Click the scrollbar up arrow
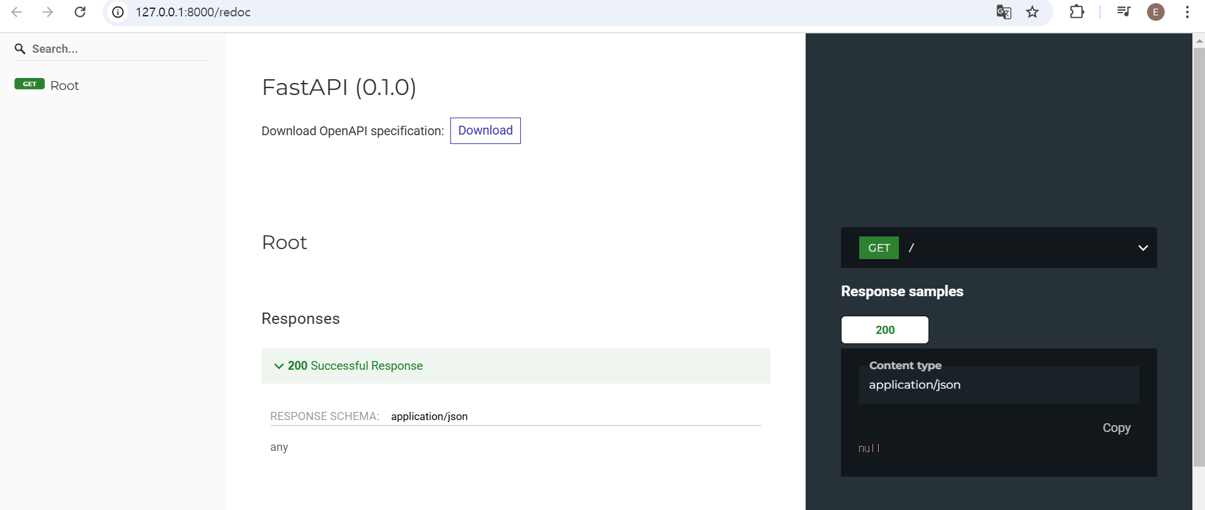The image size is (1205, 510). pyautogui.click(x=1199, y=40)
